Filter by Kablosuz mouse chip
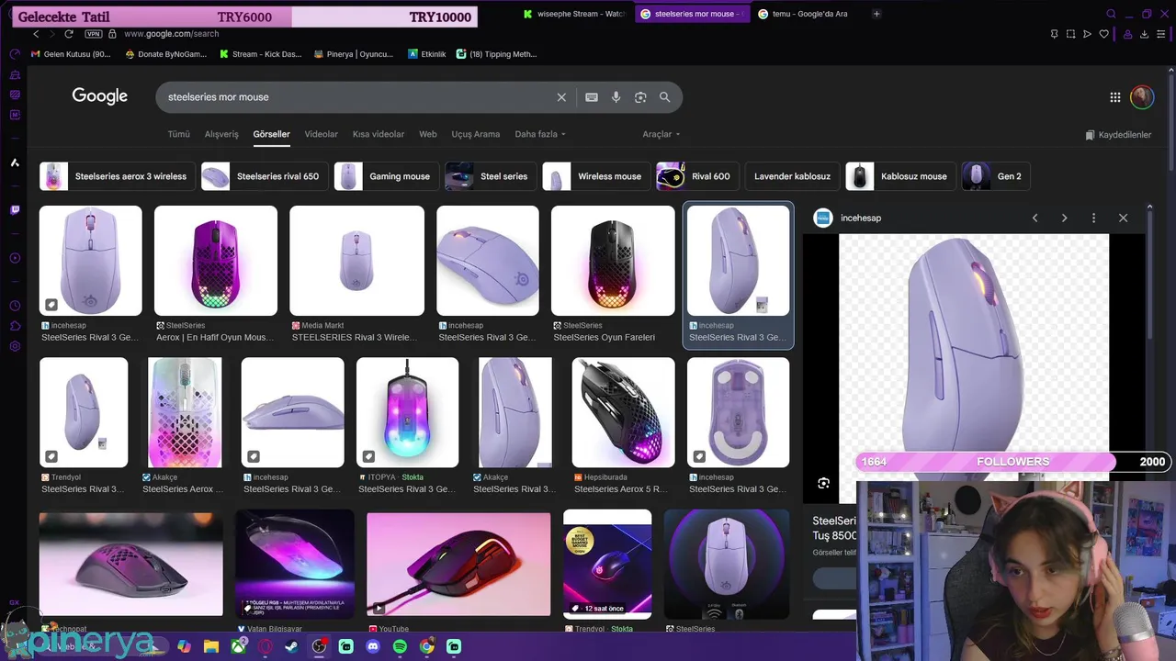Screen dimensions: 1176x661 899,176
